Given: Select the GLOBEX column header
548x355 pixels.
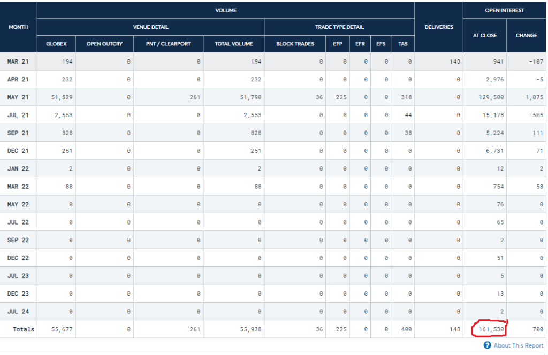Looking at the screenshot, I should coord(56,44).
